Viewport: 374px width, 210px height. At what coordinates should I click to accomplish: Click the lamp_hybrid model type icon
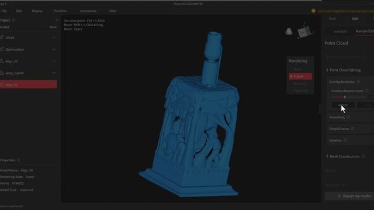click(2, 72)
